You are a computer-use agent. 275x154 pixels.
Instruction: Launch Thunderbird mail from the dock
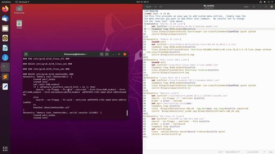pyautogui.click(x=5, y=18)
